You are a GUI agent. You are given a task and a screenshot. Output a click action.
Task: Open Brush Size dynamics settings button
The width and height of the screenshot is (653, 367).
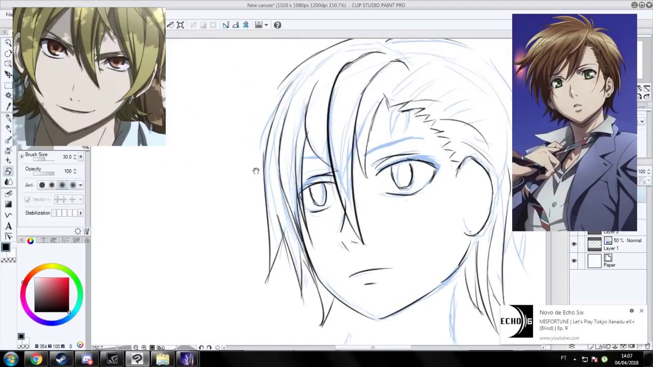point(81,157)
